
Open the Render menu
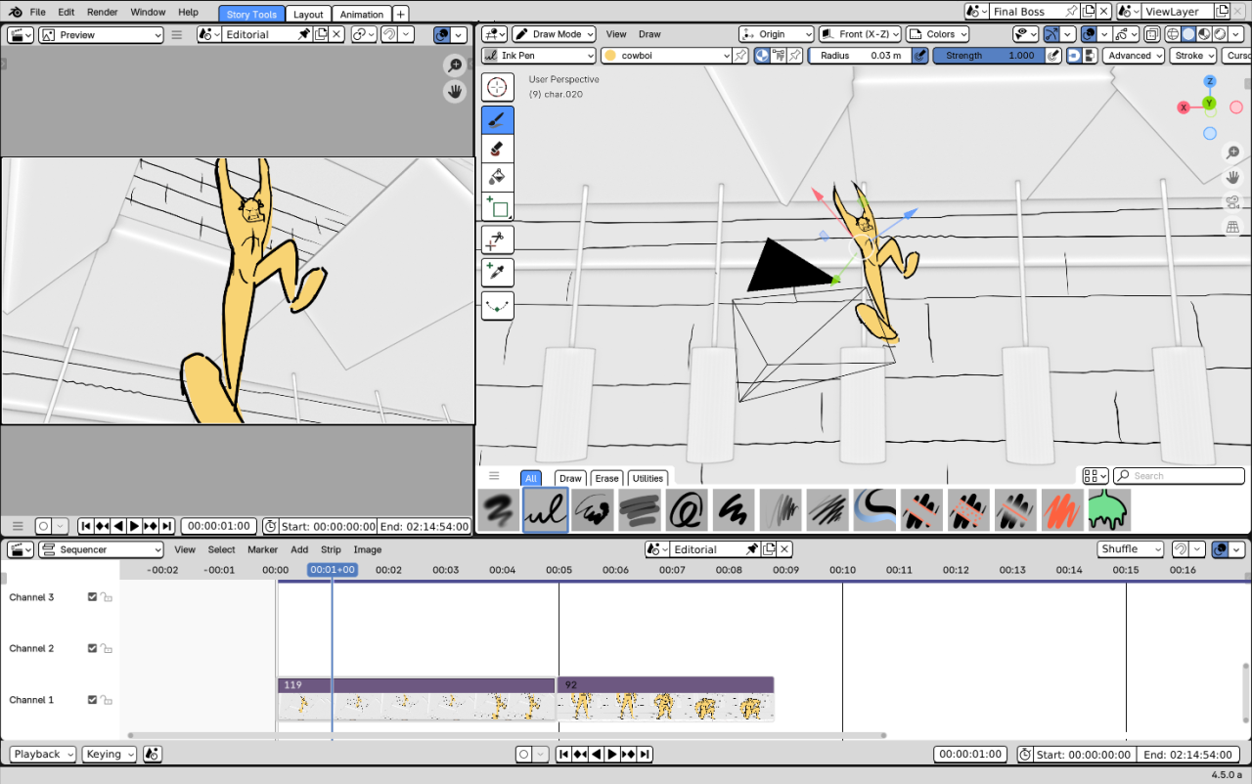(x=102, y=13)
